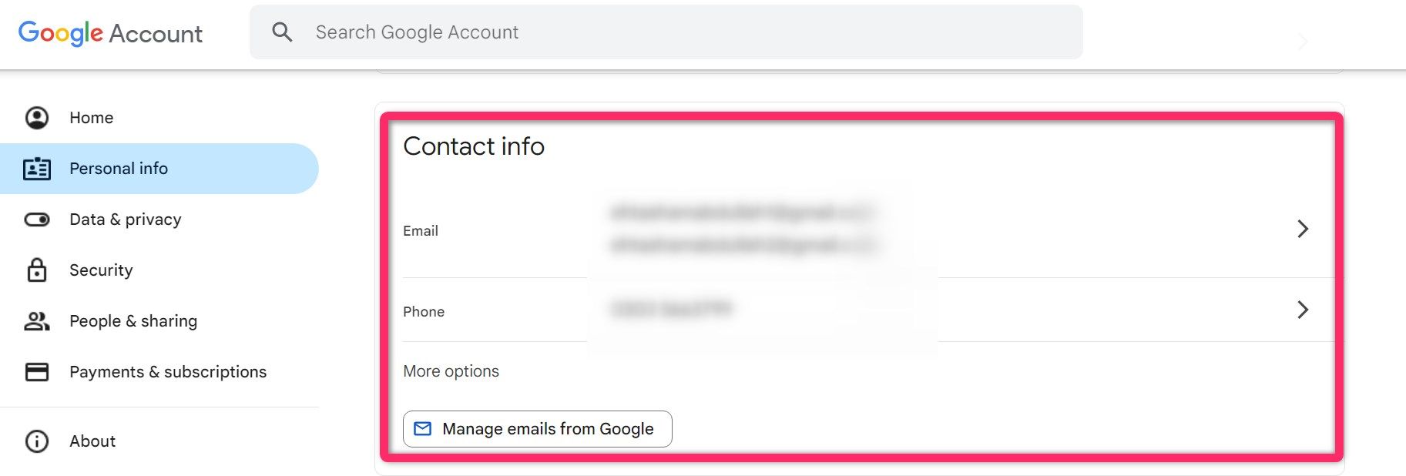The height and width of the screenshot is (476, 1406).
Task: Click the Security padlock icon
Action: pyautogui.click(x=36, y=270)
